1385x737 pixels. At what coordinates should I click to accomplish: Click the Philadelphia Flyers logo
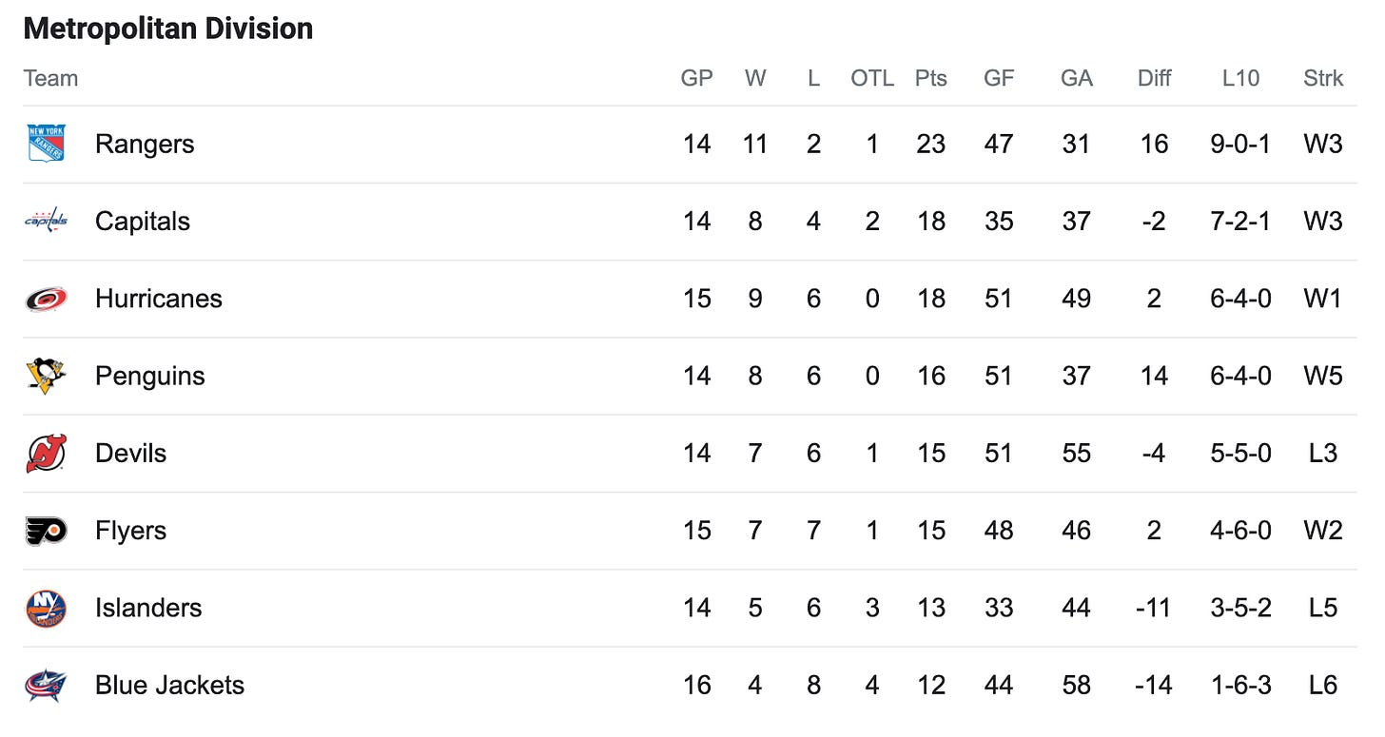pyautogui.click(x=46, y=531)
